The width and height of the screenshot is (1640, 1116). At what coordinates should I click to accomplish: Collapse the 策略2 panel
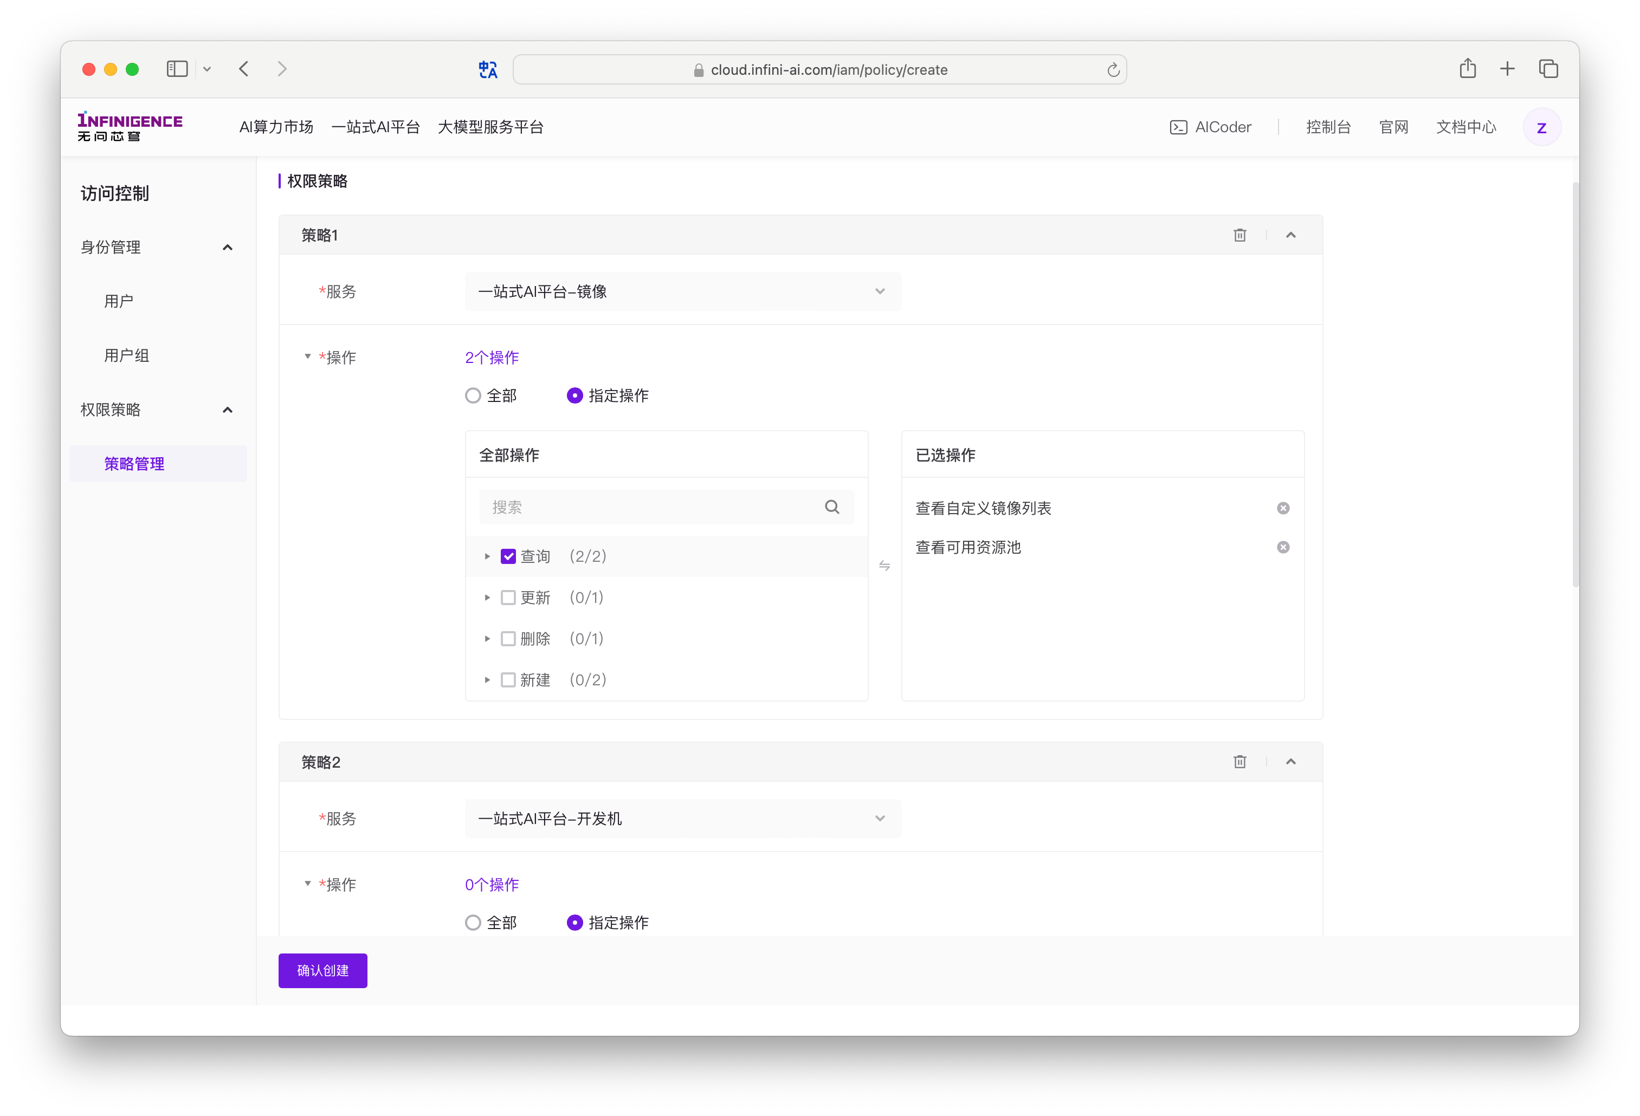point(1290,762)
